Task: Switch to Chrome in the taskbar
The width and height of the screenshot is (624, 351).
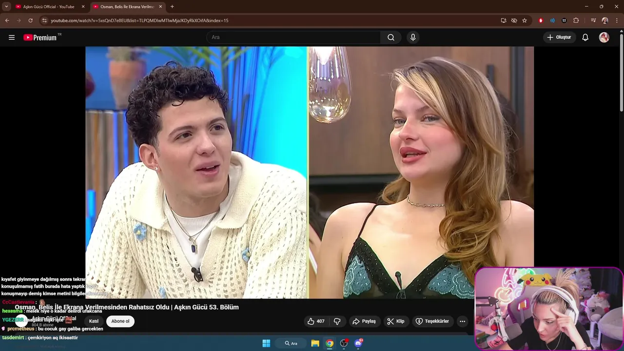Action: click(330, 343)
